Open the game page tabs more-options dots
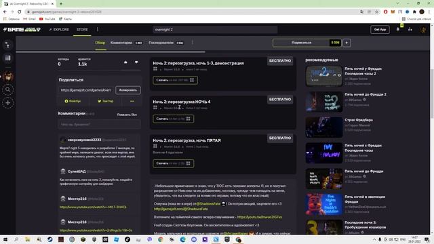Image resolution: width=434 pixels, height=244 pixels. [193, 43]
